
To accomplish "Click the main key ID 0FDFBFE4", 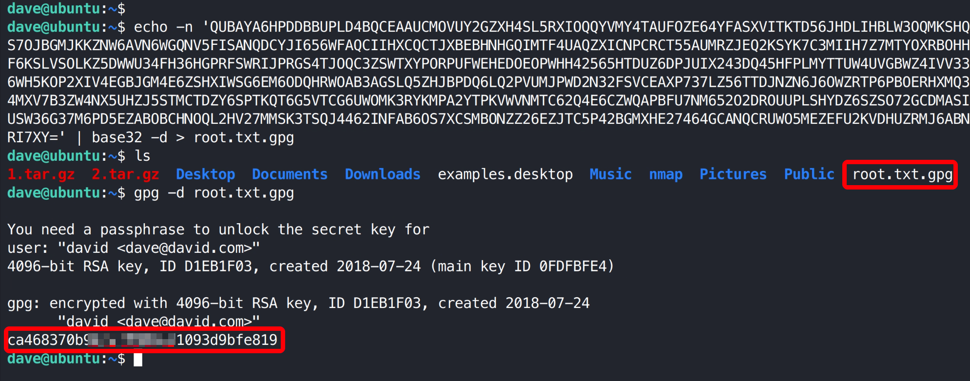I will click(x=573, y=267).
